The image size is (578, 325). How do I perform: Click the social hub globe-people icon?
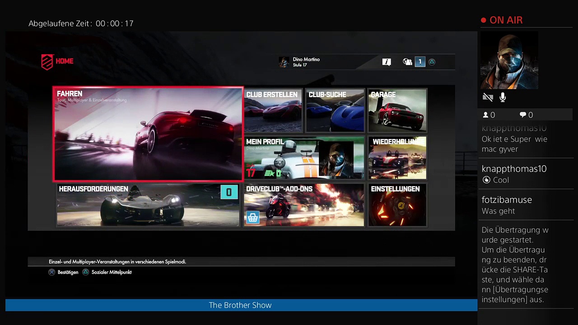[407, 62]
